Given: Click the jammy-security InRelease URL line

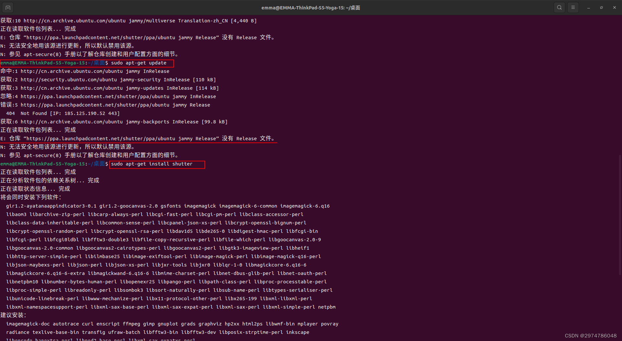Looking at the screenshot, I should click(x=108, y=80).
